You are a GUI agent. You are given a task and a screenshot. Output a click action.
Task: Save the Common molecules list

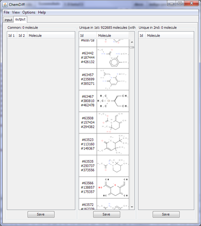[x=41, y=214]
